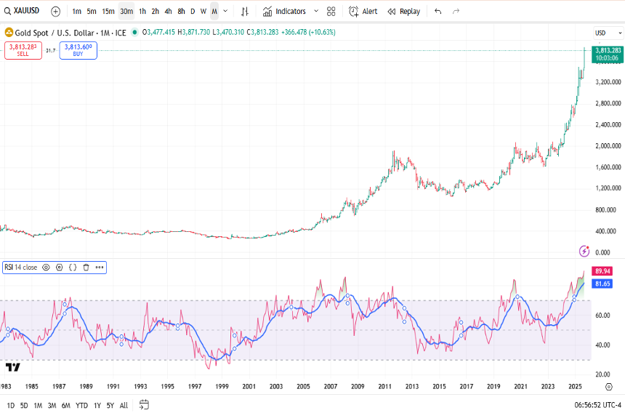
Task: Open the candlestick chart type selector
Action: [245, 12]
